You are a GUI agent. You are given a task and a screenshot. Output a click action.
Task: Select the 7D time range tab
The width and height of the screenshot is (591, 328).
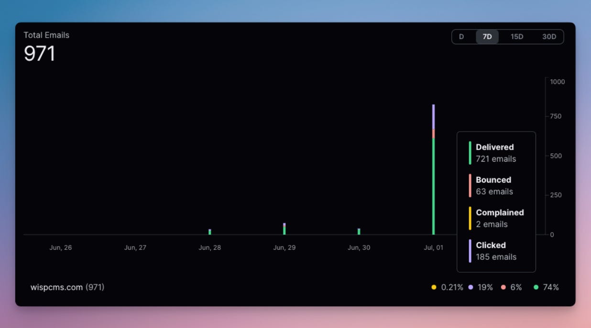pos(487,37)
